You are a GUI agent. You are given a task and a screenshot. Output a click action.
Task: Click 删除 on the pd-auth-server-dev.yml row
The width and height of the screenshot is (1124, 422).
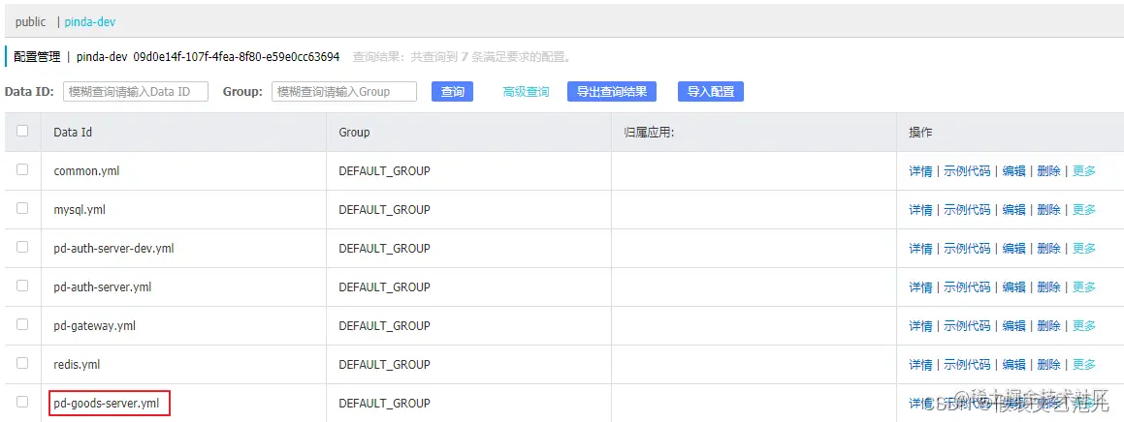point(1048,248)
